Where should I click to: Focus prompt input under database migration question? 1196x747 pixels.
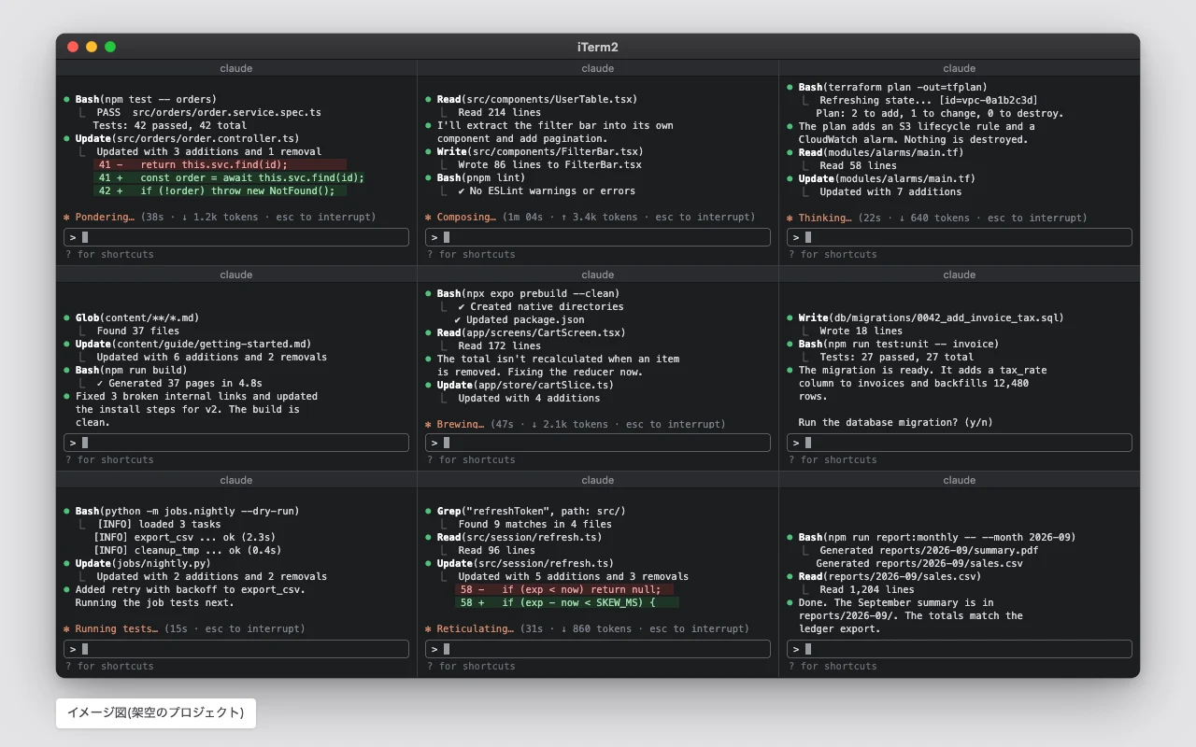[x=960, y=443]
